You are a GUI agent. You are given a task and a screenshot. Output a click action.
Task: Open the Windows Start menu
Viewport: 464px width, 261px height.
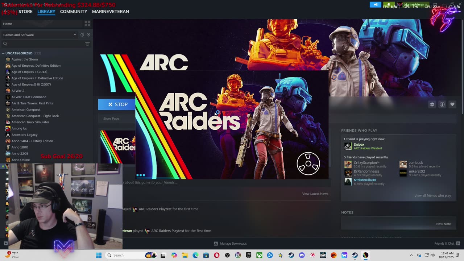tap(99, 255)
